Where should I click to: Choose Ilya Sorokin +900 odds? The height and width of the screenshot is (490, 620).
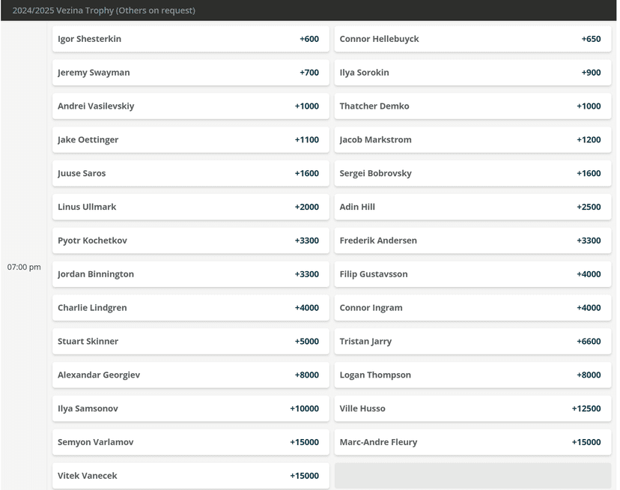(472, 73)
